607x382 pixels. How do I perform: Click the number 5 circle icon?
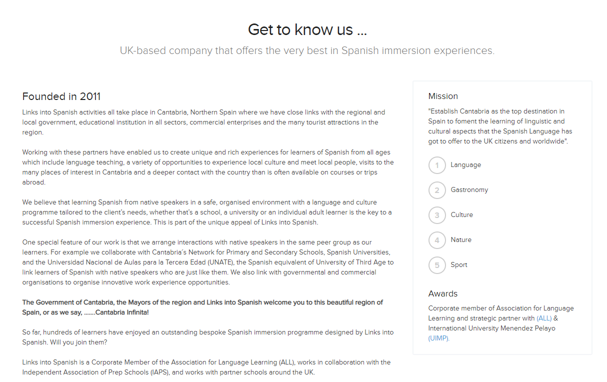coord(437,265)
